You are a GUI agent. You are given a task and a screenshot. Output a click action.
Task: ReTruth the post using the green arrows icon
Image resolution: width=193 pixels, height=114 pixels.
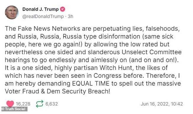click(40, 104)
